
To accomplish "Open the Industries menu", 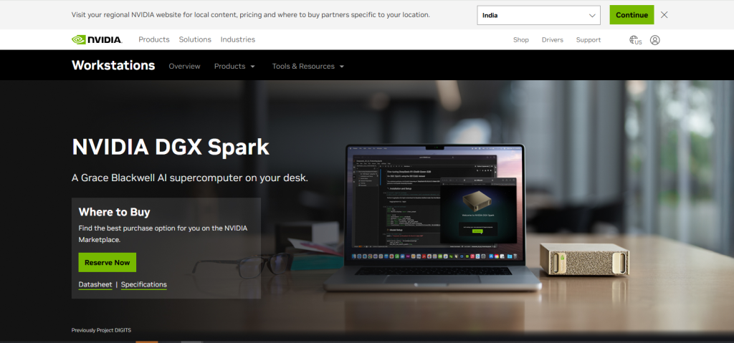I will tap(238, 40).
